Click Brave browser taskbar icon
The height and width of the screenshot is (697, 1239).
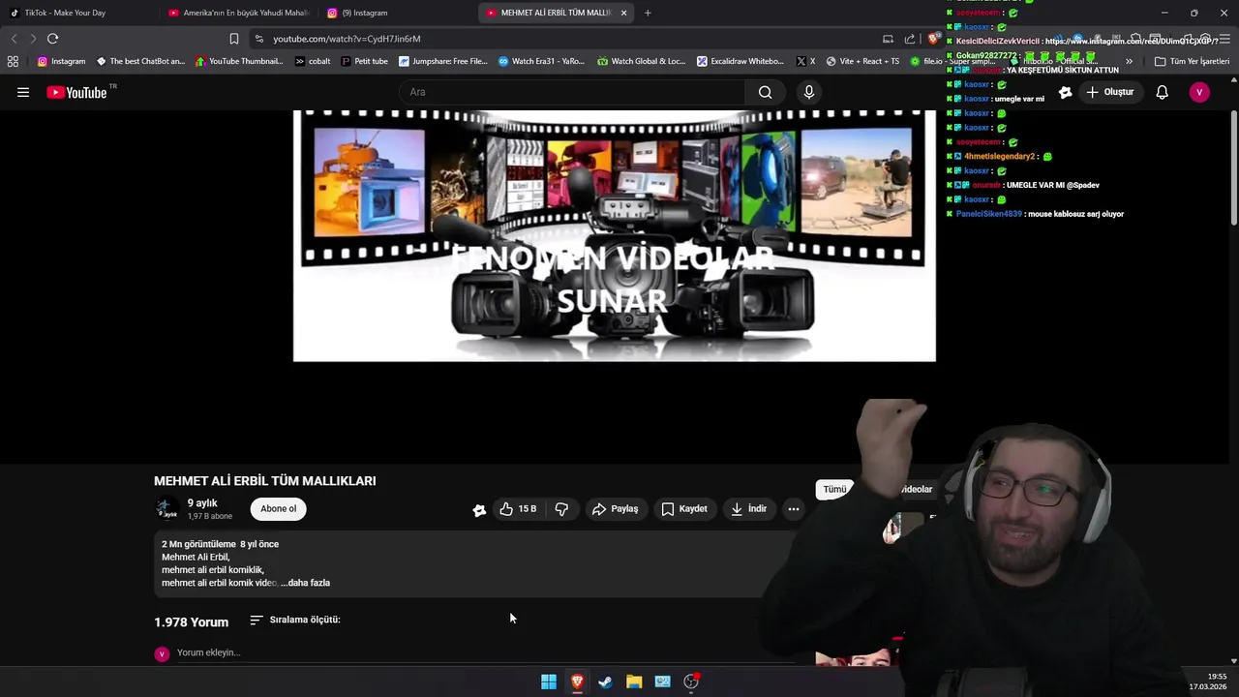577,682
